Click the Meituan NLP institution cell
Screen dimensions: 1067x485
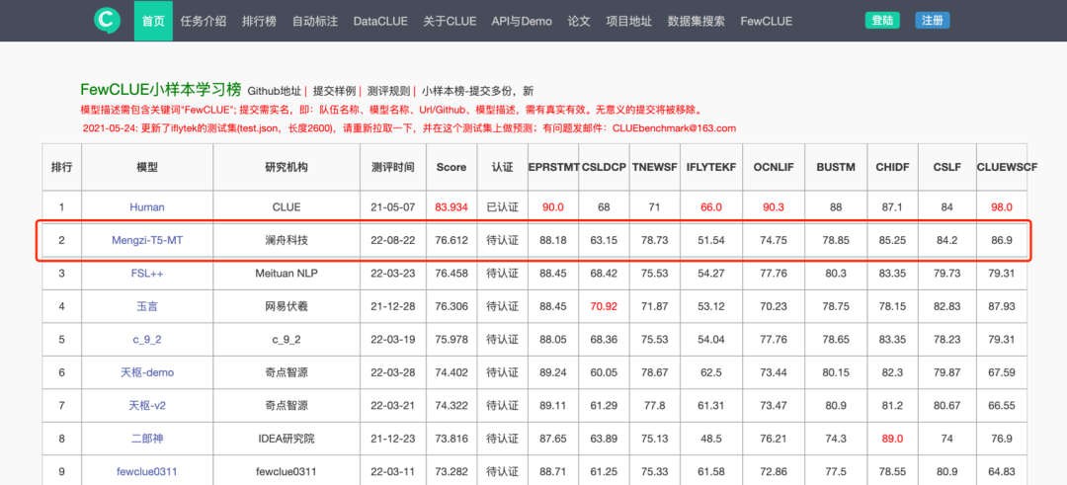tap(287, 273)
